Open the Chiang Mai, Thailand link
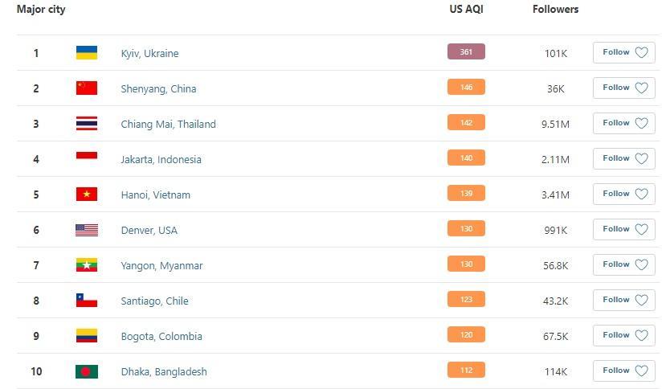The height and width of the screenshot is (389, 666). coord(168,124)
